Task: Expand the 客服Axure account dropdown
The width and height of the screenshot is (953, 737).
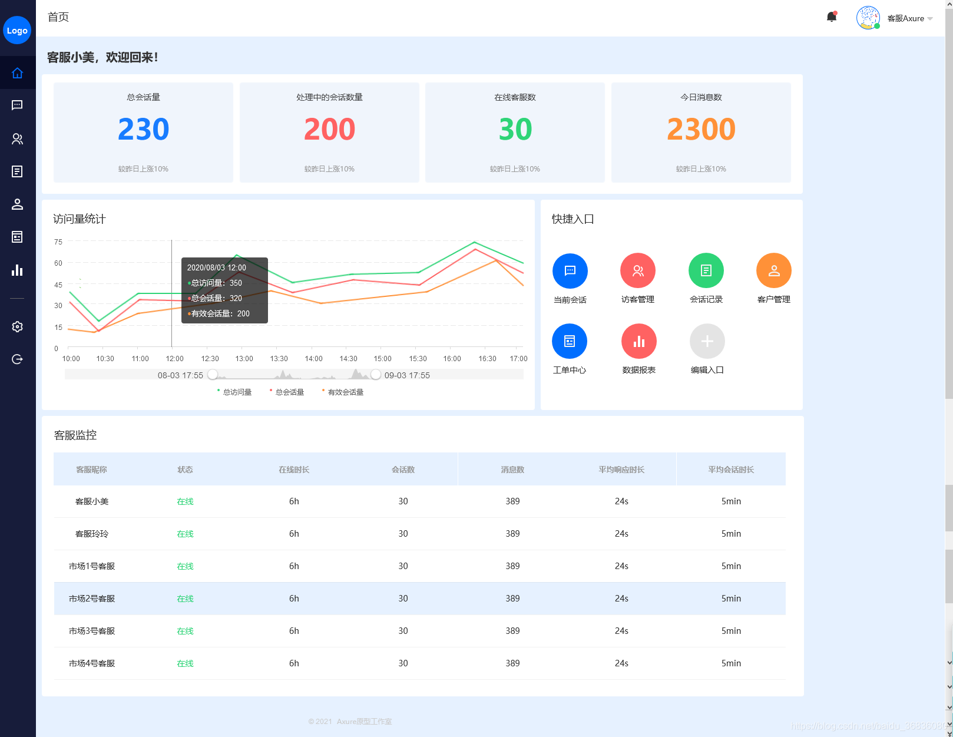Action: click(910, 18)
